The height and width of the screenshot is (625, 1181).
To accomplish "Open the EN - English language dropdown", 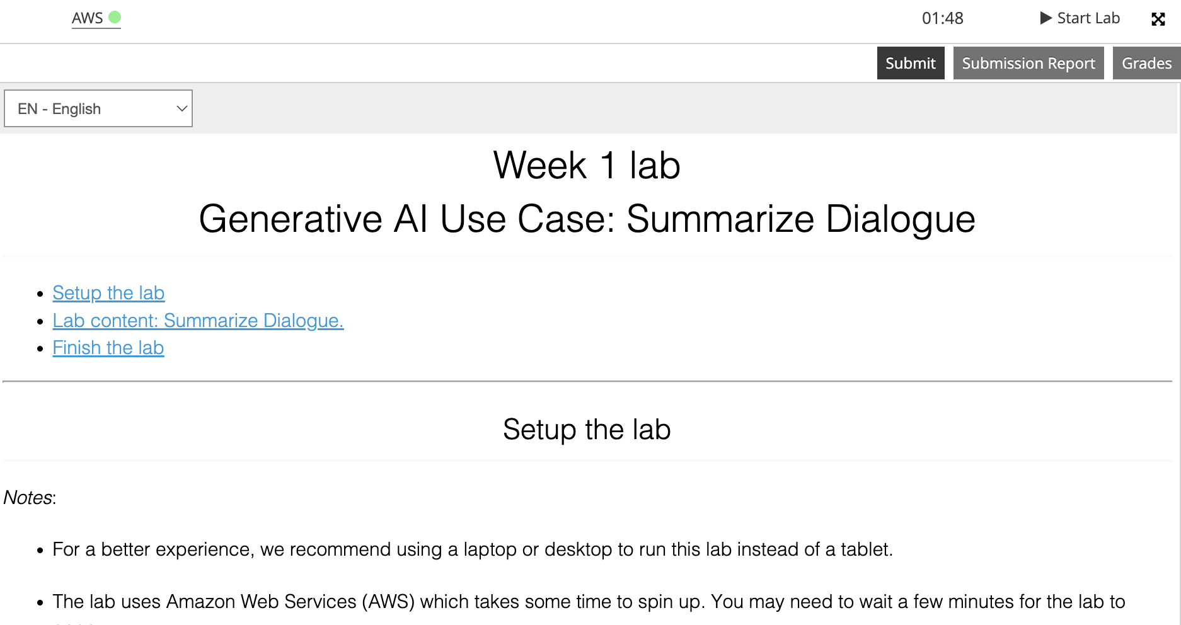I will click(98, 108).
